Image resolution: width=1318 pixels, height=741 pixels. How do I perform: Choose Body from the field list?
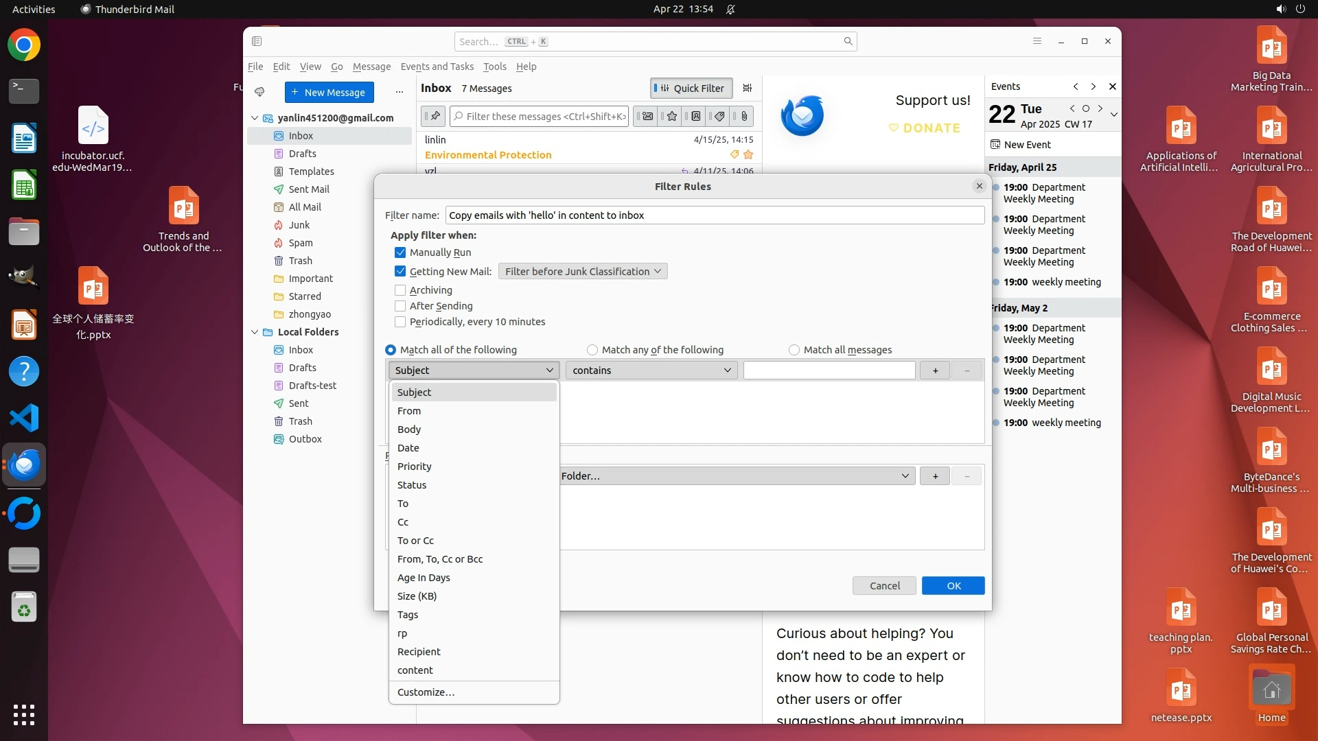[x=409, y=430]
